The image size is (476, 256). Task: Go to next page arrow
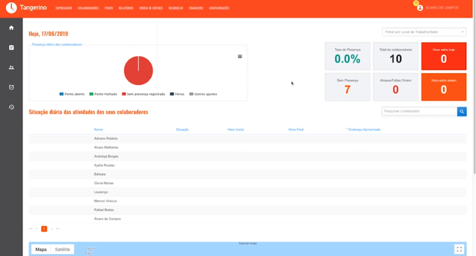(52, 229)
